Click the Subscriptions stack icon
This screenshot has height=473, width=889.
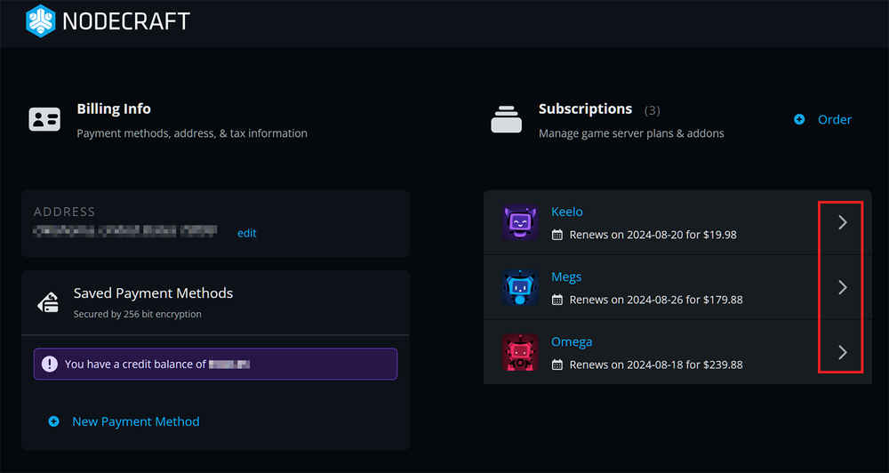[507, 119]
